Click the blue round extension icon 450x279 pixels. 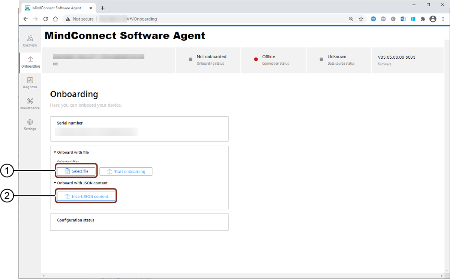pyautogui.click(x=373, y=19)
